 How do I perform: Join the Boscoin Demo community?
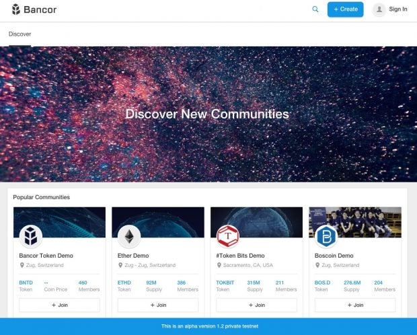click(355, 305)
